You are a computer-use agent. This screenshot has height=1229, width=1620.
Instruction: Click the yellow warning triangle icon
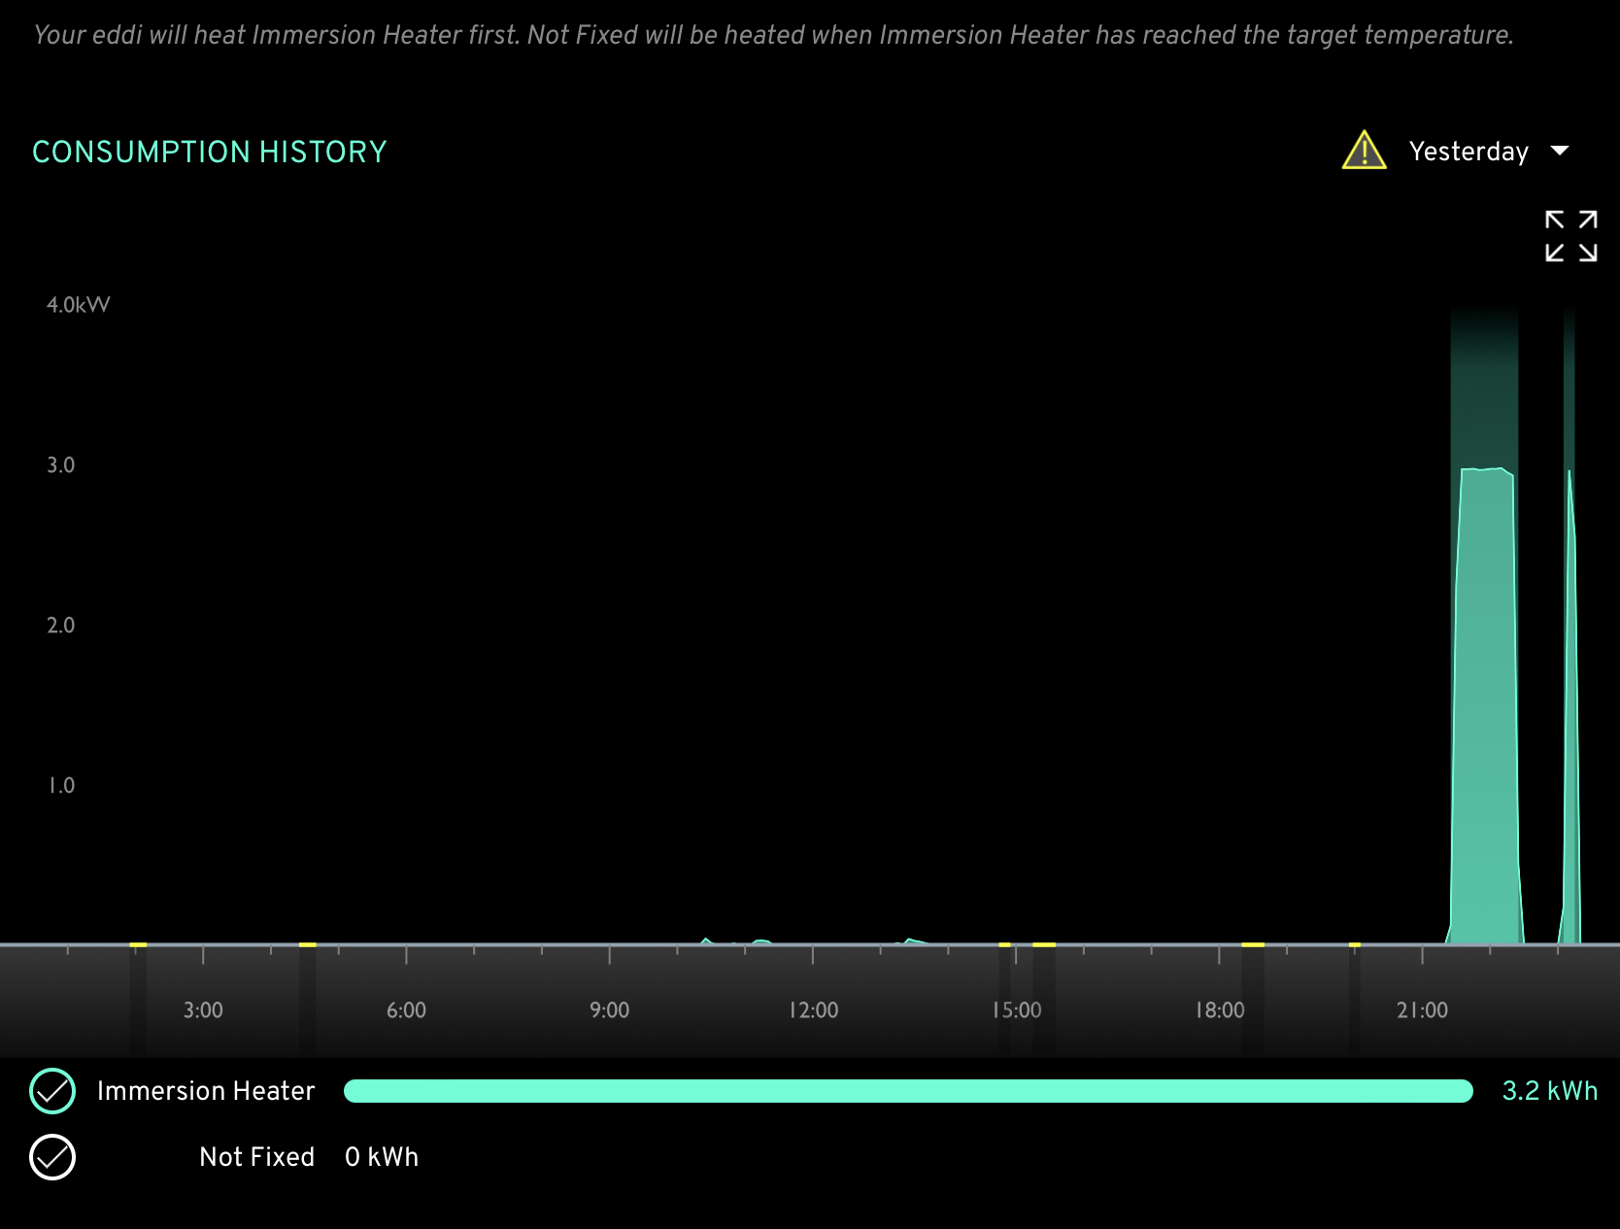[x=1364, y=151]
